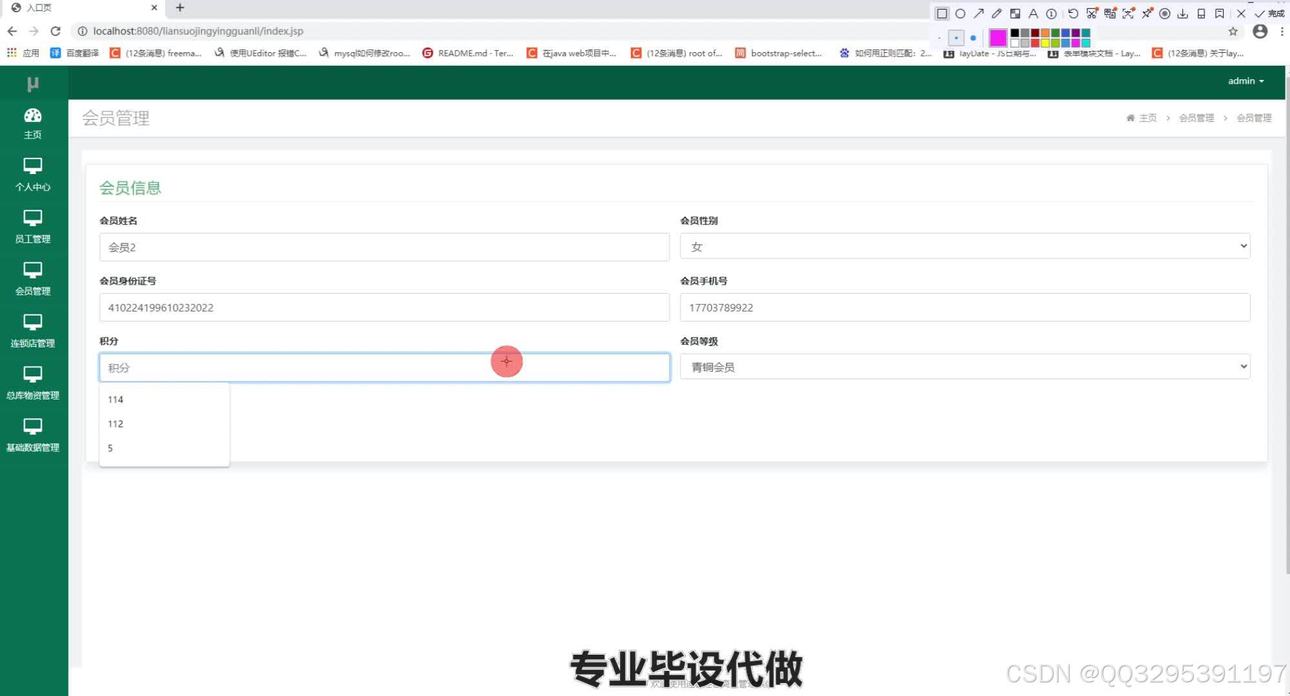Select the ellipse annotation tool
Viewport: 1290px width, 696px height.
coord(960,14)
